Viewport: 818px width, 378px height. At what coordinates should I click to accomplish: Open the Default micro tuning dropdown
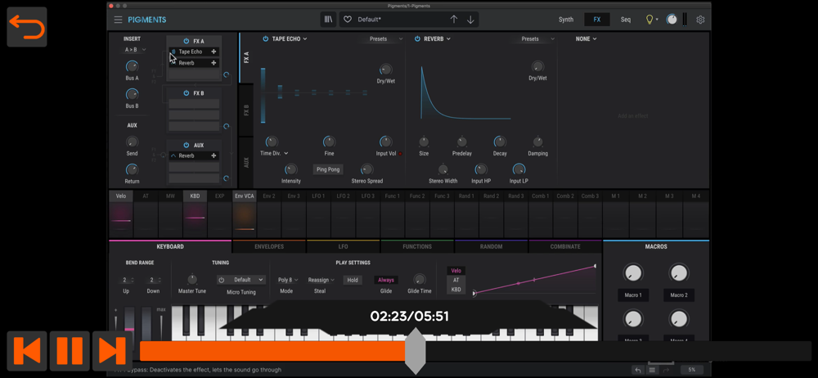[x=245, y=280]
